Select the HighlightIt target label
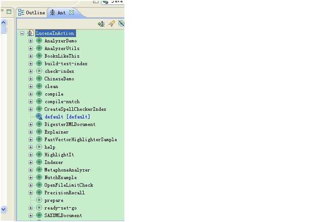The height and width of the screenshot is (222, 322). pos(59,155)
